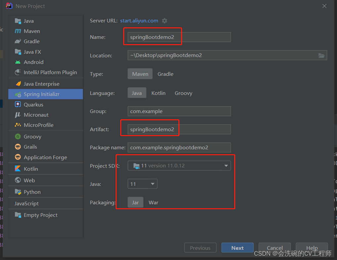The height and width of the screenshot is (260, 337).
Task: Click the Kotlin logo icon
Action: 18,169
